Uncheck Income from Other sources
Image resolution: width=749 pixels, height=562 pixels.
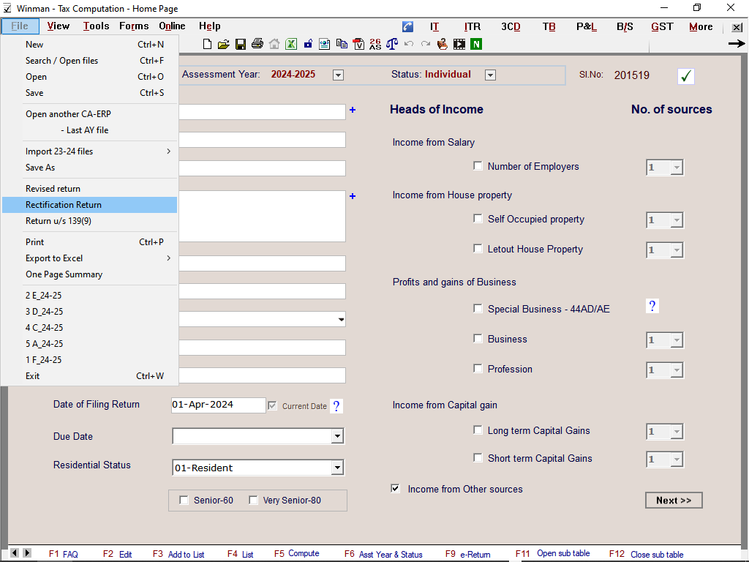(396, 489)
